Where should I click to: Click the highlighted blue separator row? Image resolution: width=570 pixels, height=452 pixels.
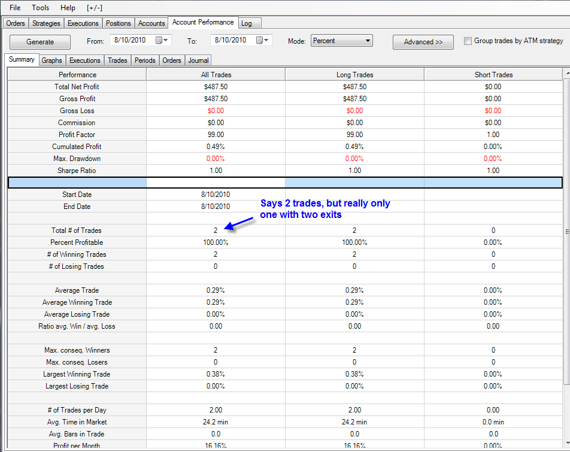click(286, 183)
